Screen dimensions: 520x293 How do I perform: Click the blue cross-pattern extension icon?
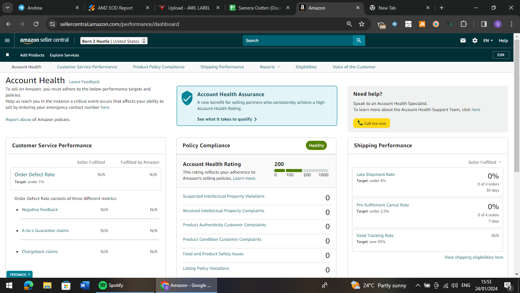coord(395,24)
